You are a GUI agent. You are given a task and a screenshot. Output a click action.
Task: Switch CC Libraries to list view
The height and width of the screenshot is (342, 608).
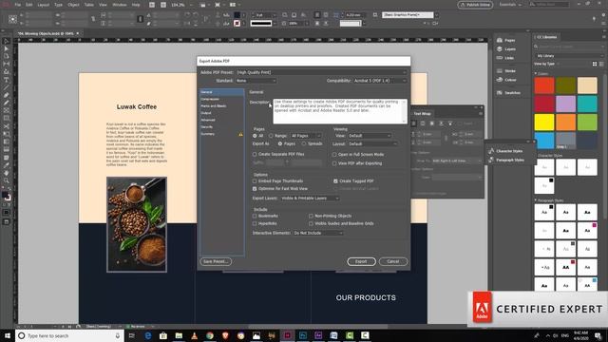(601, 64)
